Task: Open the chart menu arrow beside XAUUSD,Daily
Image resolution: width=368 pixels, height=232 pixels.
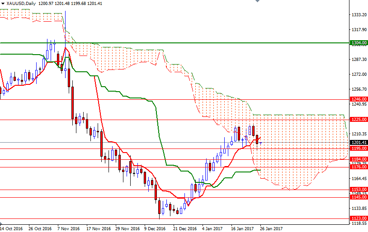Action: tap(3, 4)
